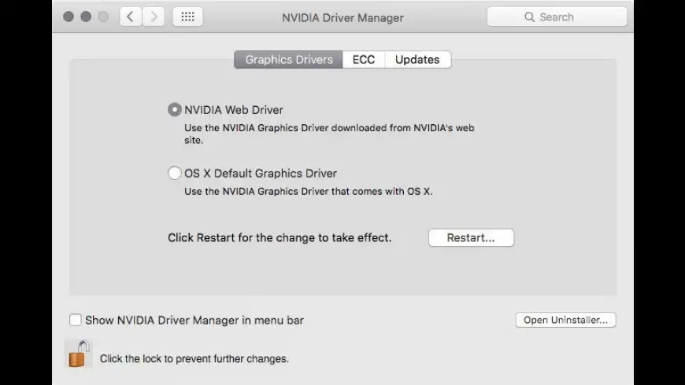Go to the Updates tab
685x385 pixels.
417,60
